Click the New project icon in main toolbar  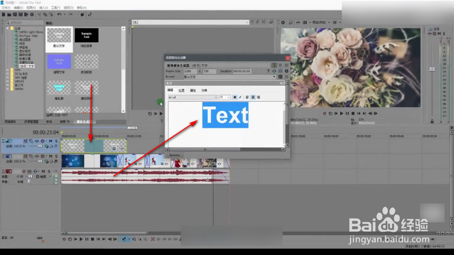[x=4, y=15]
